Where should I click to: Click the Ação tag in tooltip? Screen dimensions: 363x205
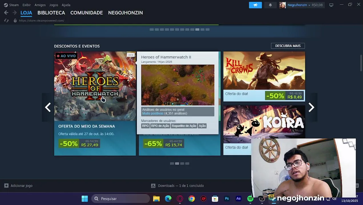(x=202, y=126)
